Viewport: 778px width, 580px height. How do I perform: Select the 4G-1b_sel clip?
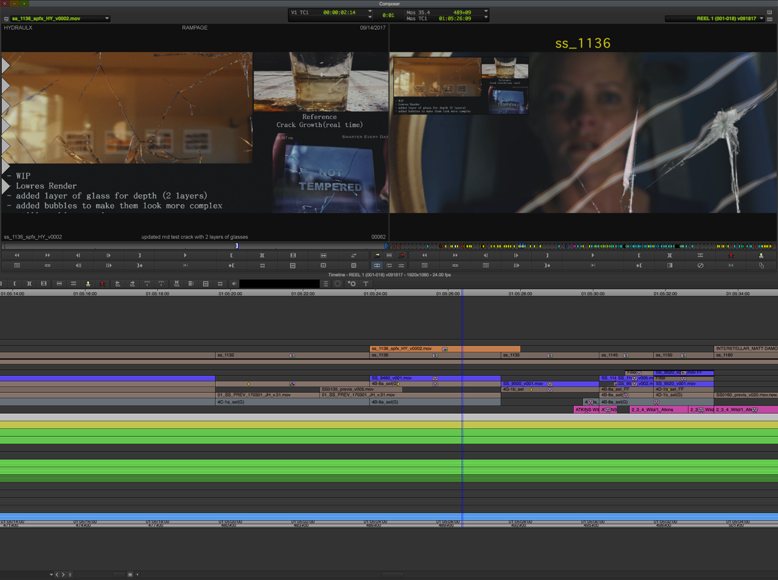pos(550,389)
